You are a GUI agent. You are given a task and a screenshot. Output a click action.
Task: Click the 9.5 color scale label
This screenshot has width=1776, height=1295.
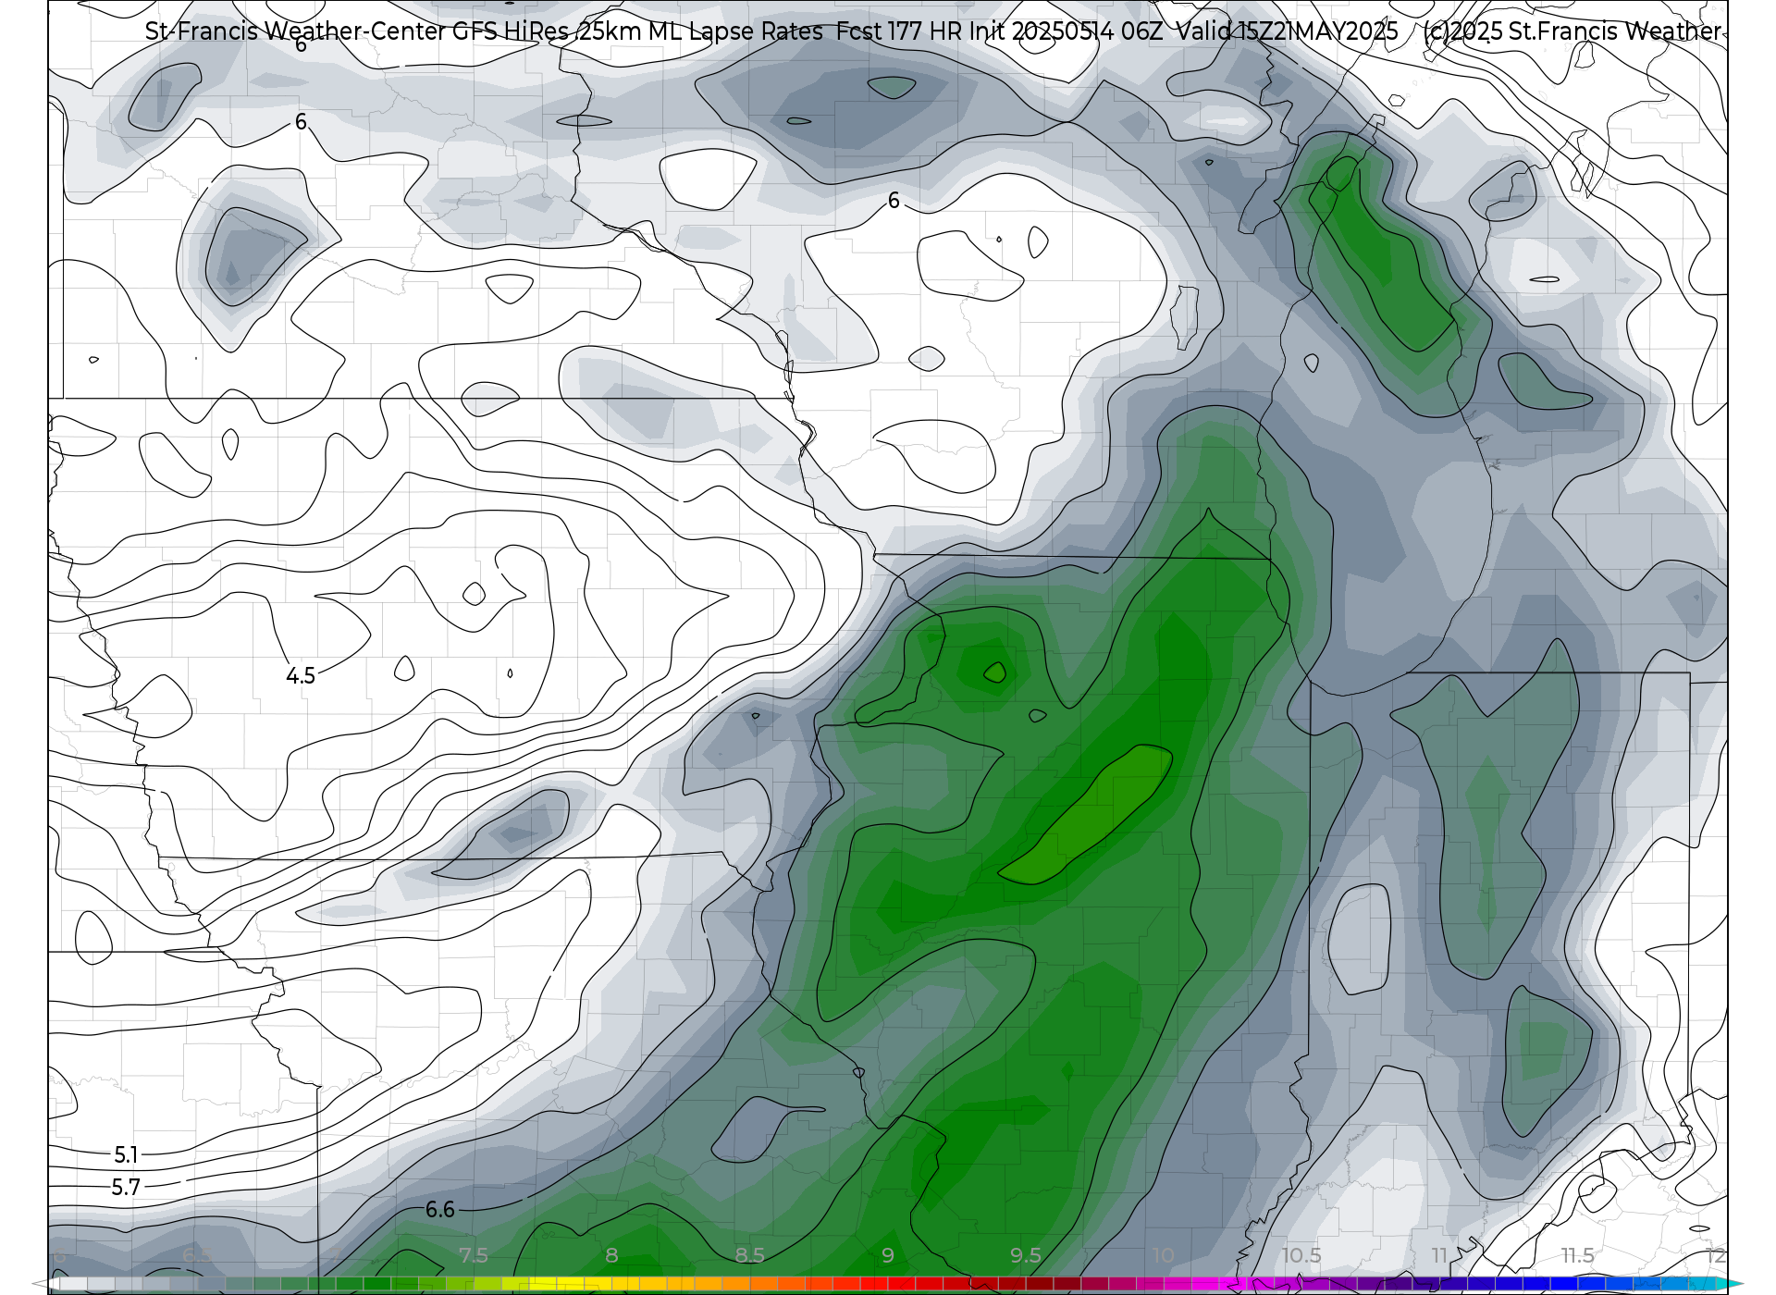[x=1026, y=1256]
